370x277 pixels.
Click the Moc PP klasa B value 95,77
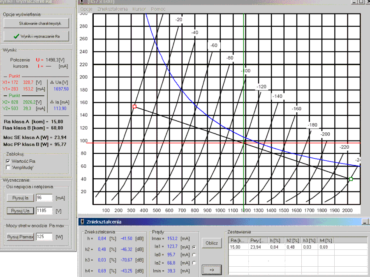point(60,144)
